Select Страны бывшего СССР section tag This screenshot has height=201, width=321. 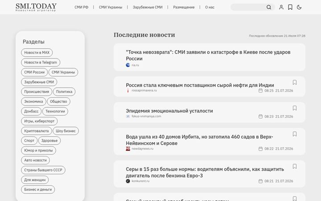(x=43, y=170)
